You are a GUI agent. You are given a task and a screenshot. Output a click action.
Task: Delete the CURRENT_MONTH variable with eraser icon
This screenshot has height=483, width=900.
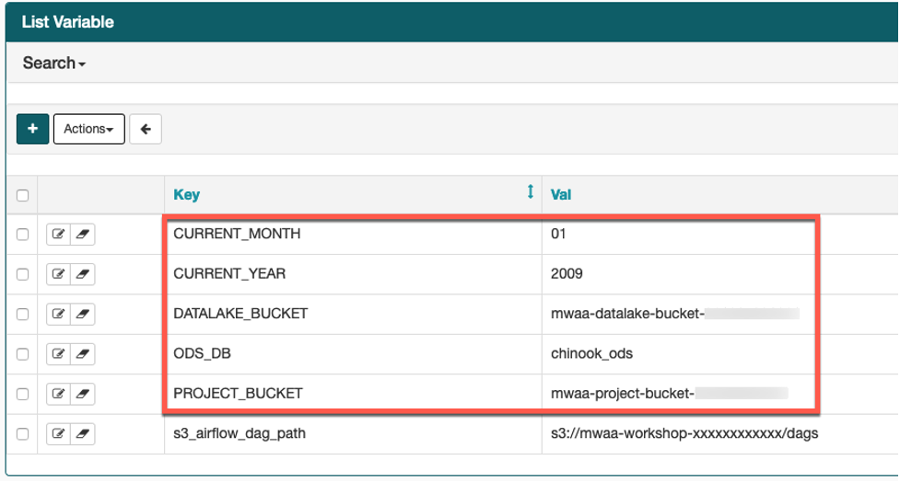(x=83, y=235)
